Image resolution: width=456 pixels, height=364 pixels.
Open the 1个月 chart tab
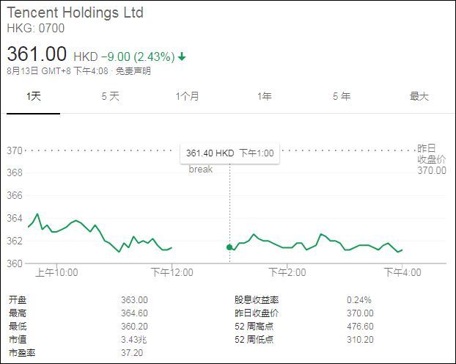pyautogui.click(x=187, y=97)
